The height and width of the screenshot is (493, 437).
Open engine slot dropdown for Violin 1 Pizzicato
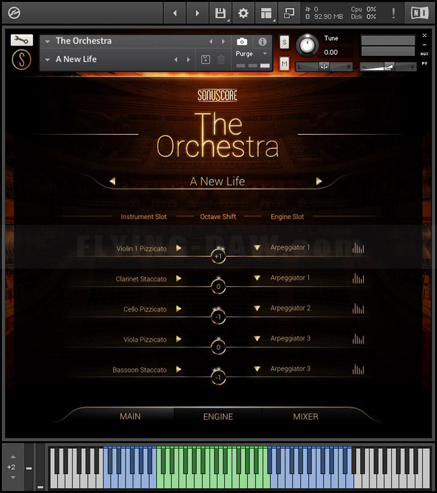(257, 248)
